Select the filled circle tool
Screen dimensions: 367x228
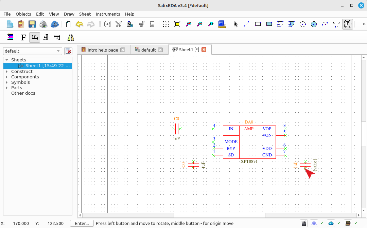pos(314,24)
